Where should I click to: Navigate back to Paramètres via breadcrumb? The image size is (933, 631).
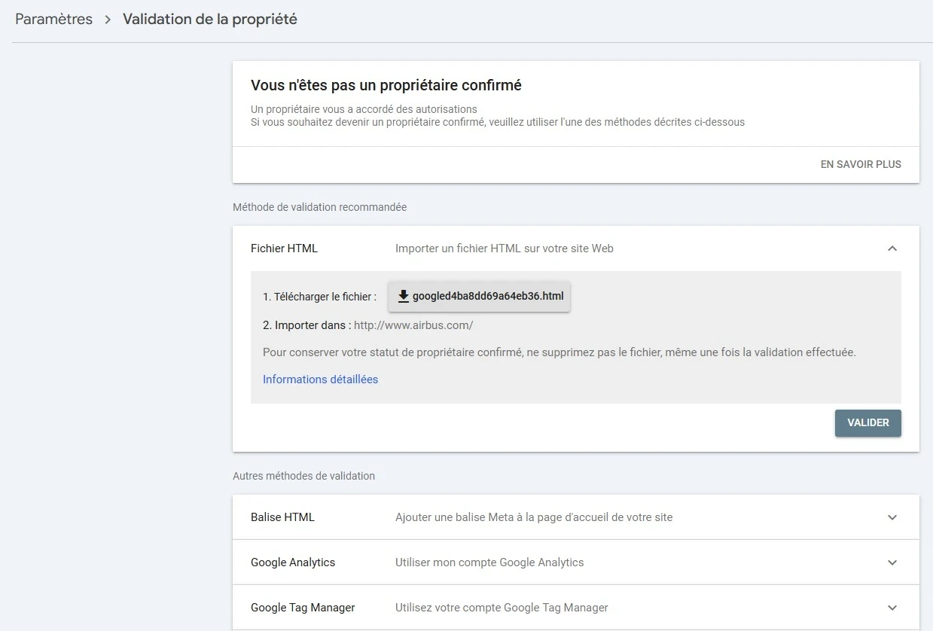coord(53,19)
